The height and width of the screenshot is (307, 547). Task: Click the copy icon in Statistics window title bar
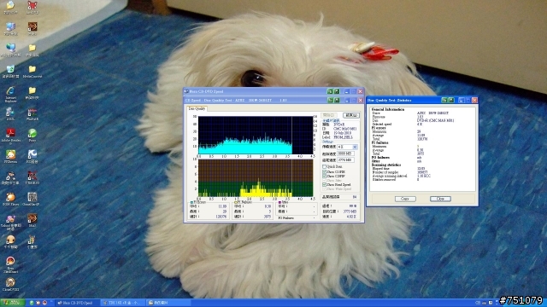(444, 101)
